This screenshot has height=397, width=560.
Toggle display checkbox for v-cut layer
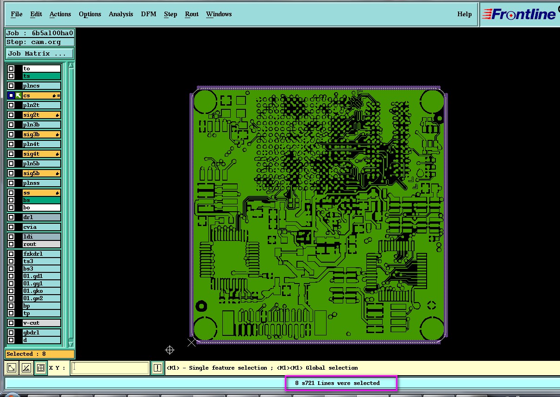(x=11, y=323)
